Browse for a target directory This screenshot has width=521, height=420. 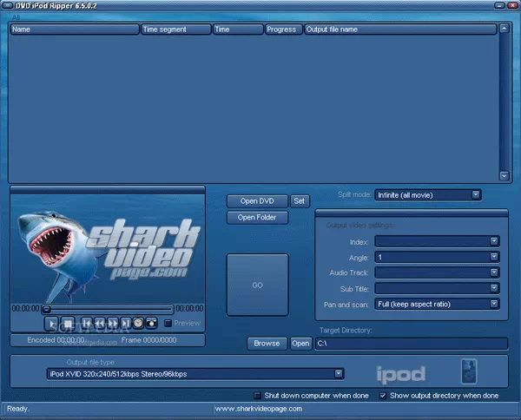267,344
